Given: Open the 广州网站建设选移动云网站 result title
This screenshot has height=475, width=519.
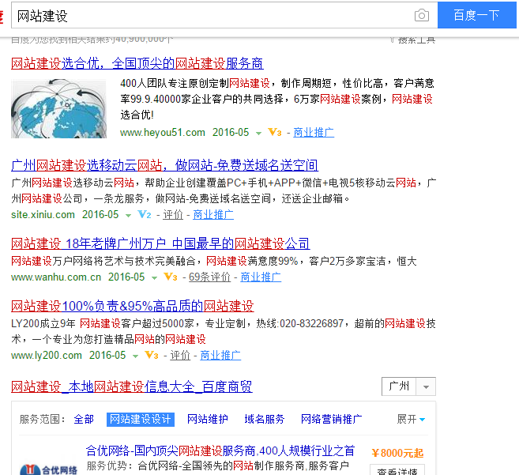Looking at the screenshot, I should [164, 165].
